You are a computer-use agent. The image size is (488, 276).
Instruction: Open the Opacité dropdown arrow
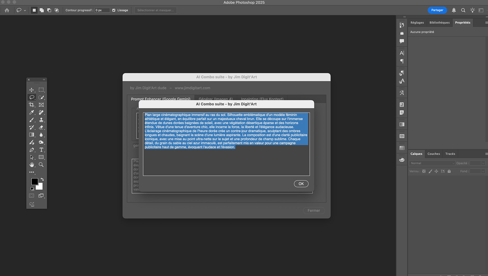[x=483, y=163]
